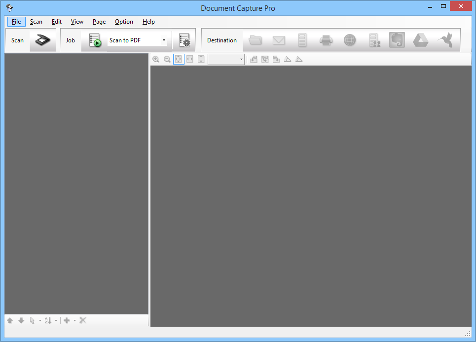Fit whole page in preview window
Image resolution: width=476 pixels, height=342 pixels.
[179, 59]
